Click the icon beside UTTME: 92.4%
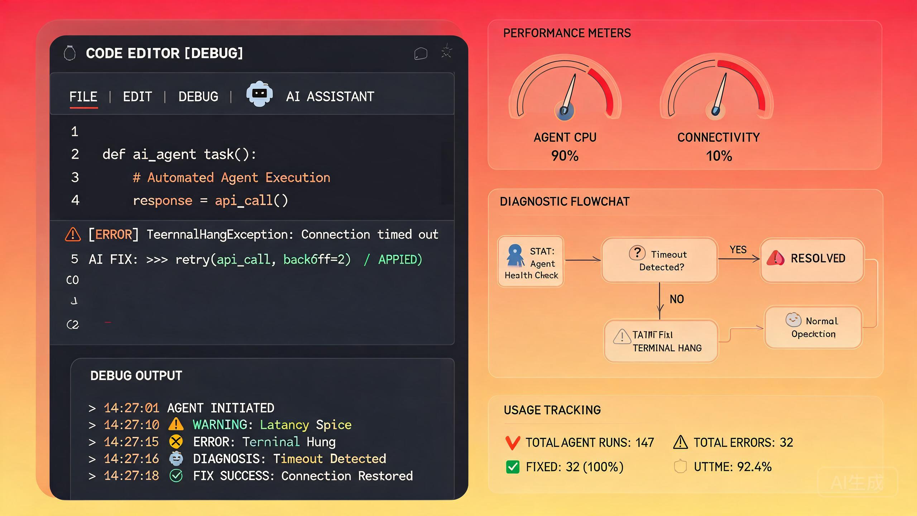The height and width of the screenshot is (516, 917). click(x=681, y=467)
